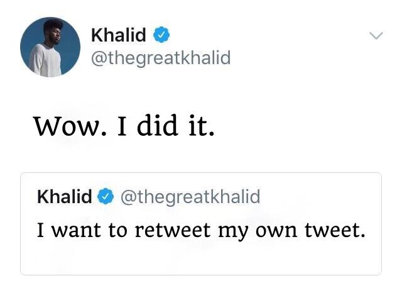Select the @thegreatkhalid handle in the quoted tweet
This screenshot has height=293, width=402.
190,197
